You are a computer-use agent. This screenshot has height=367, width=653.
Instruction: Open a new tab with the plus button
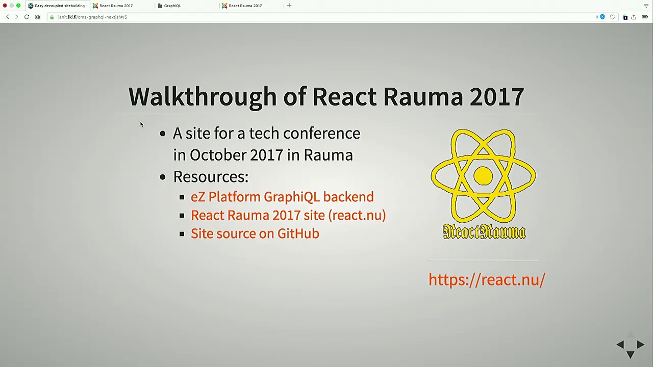pyautogui.click(x=289, y=6)
